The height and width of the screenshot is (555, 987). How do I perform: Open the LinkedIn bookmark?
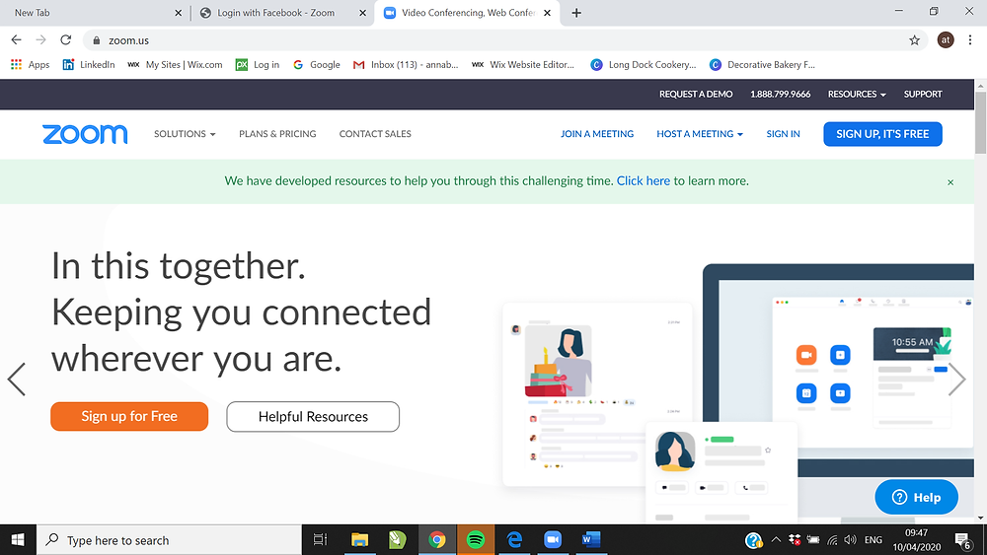89,64
